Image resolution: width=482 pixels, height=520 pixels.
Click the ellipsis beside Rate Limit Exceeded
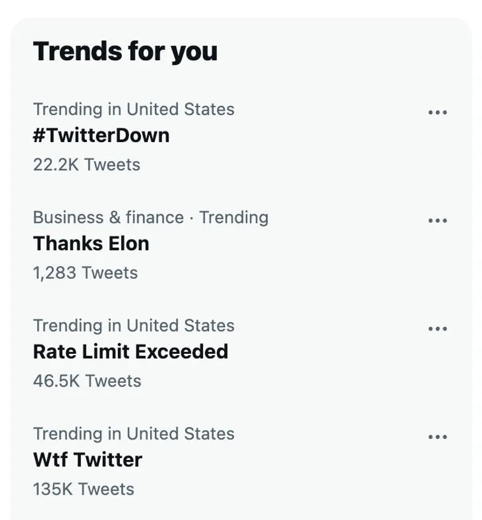pos(437,329)
